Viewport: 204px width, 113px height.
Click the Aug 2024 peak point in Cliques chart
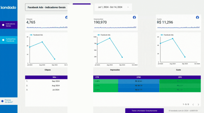42,42
